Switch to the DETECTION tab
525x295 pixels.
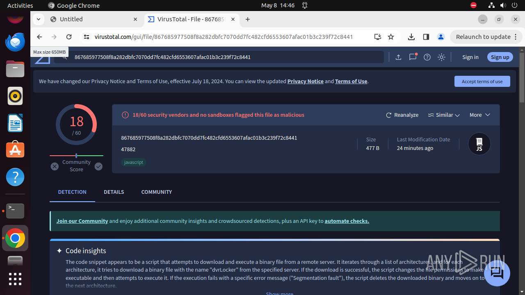(x=72, y=192)
